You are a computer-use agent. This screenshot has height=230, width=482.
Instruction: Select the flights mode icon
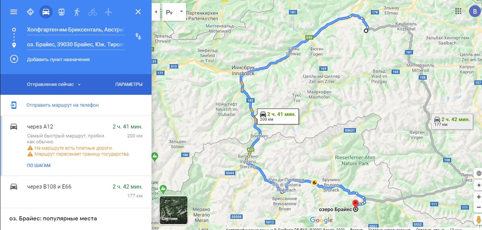[108, 12]
